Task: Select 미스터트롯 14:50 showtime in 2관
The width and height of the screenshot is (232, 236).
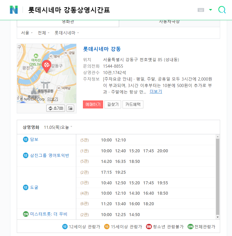Action: 134,215
